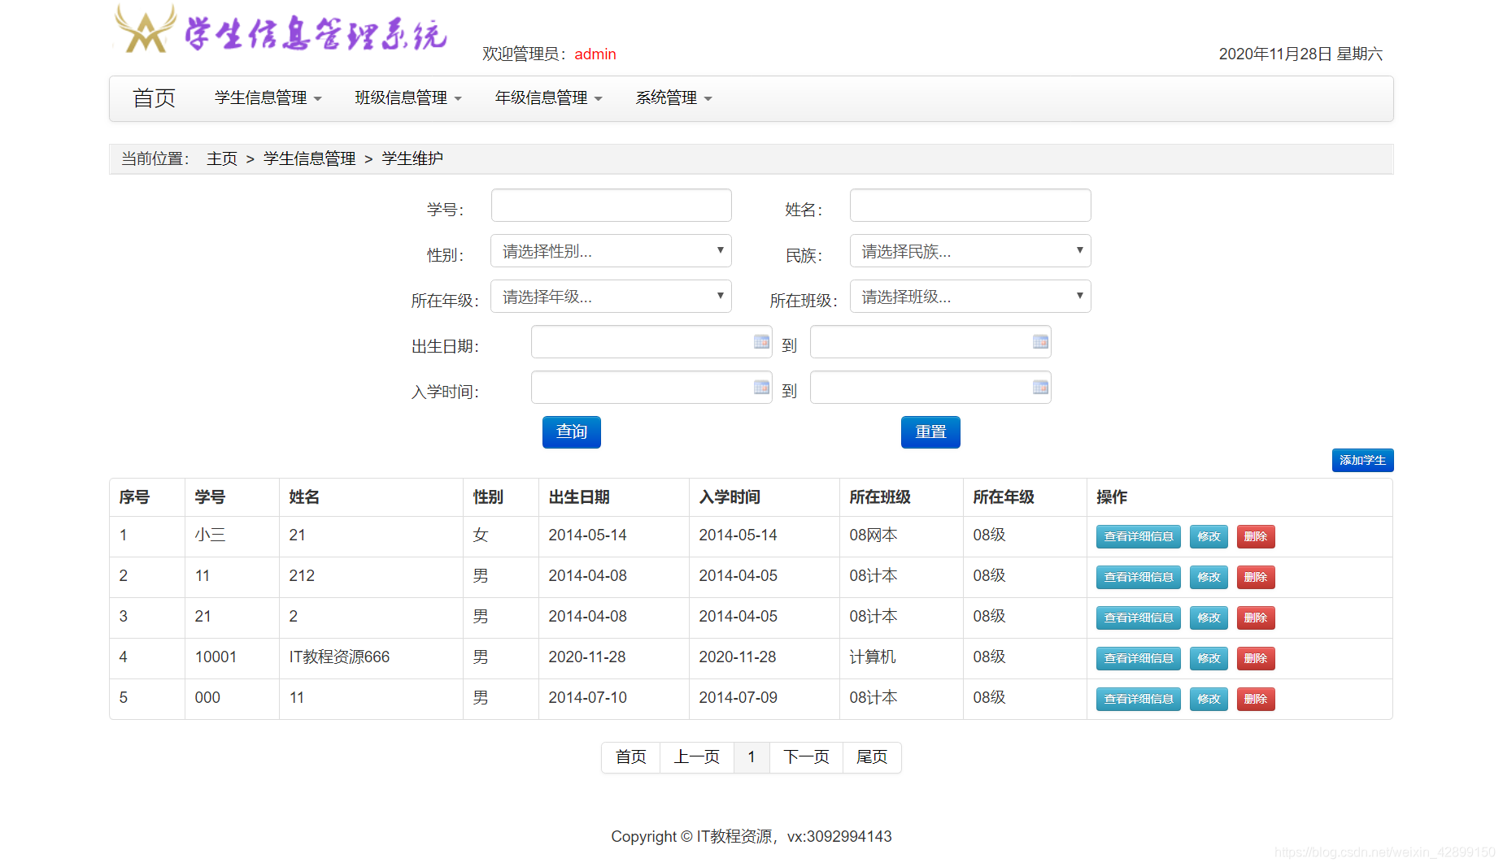Click the 重置 reset button
The width and height of the screenshot is (1503, 867).
coord(930,432)
